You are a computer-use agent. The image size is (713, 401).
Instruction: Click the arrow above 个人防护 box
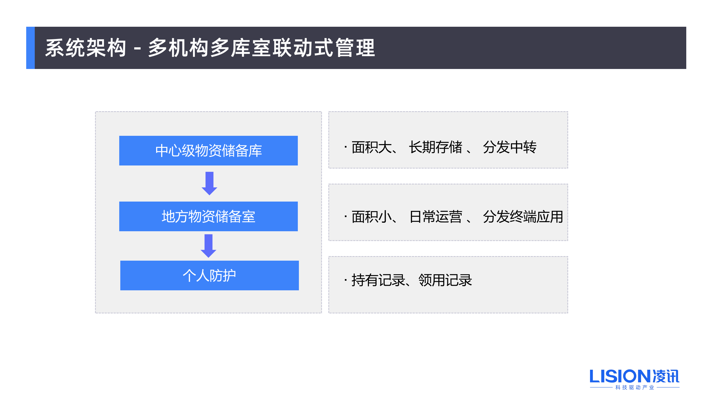(209, 245)
